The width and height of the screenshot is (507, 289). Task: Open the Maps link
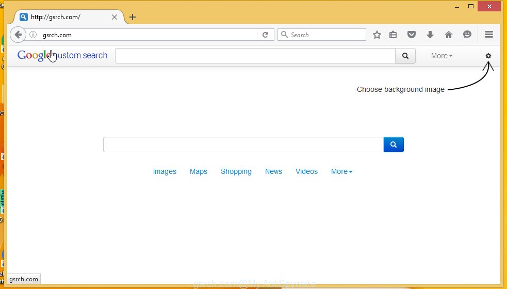pos(199,171)
